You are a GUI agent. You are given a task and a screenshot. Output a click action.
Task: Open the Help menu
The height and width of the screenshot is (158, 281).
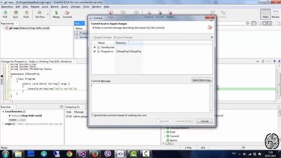tap(106, 7)
